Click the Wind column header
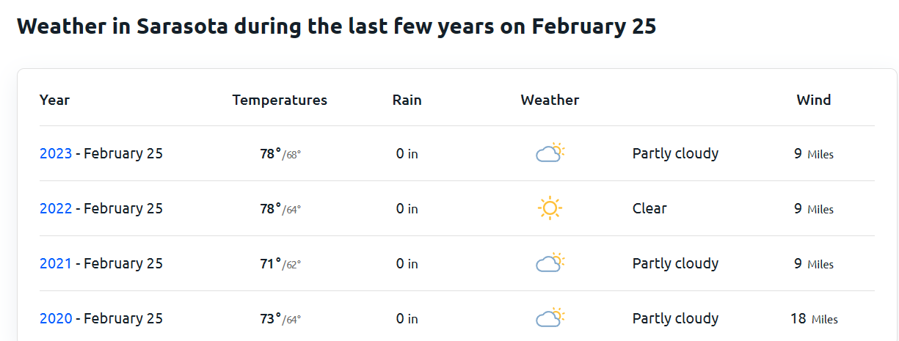 [814, 100]
